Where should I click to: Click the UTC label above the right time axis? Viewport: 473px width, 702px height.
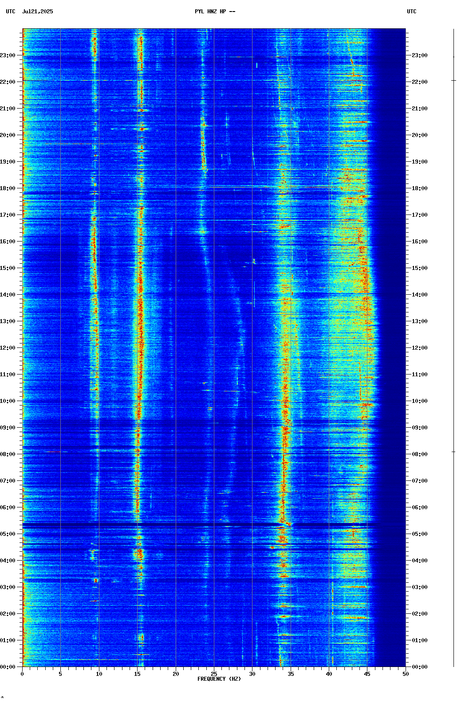[x=412, y=12]
